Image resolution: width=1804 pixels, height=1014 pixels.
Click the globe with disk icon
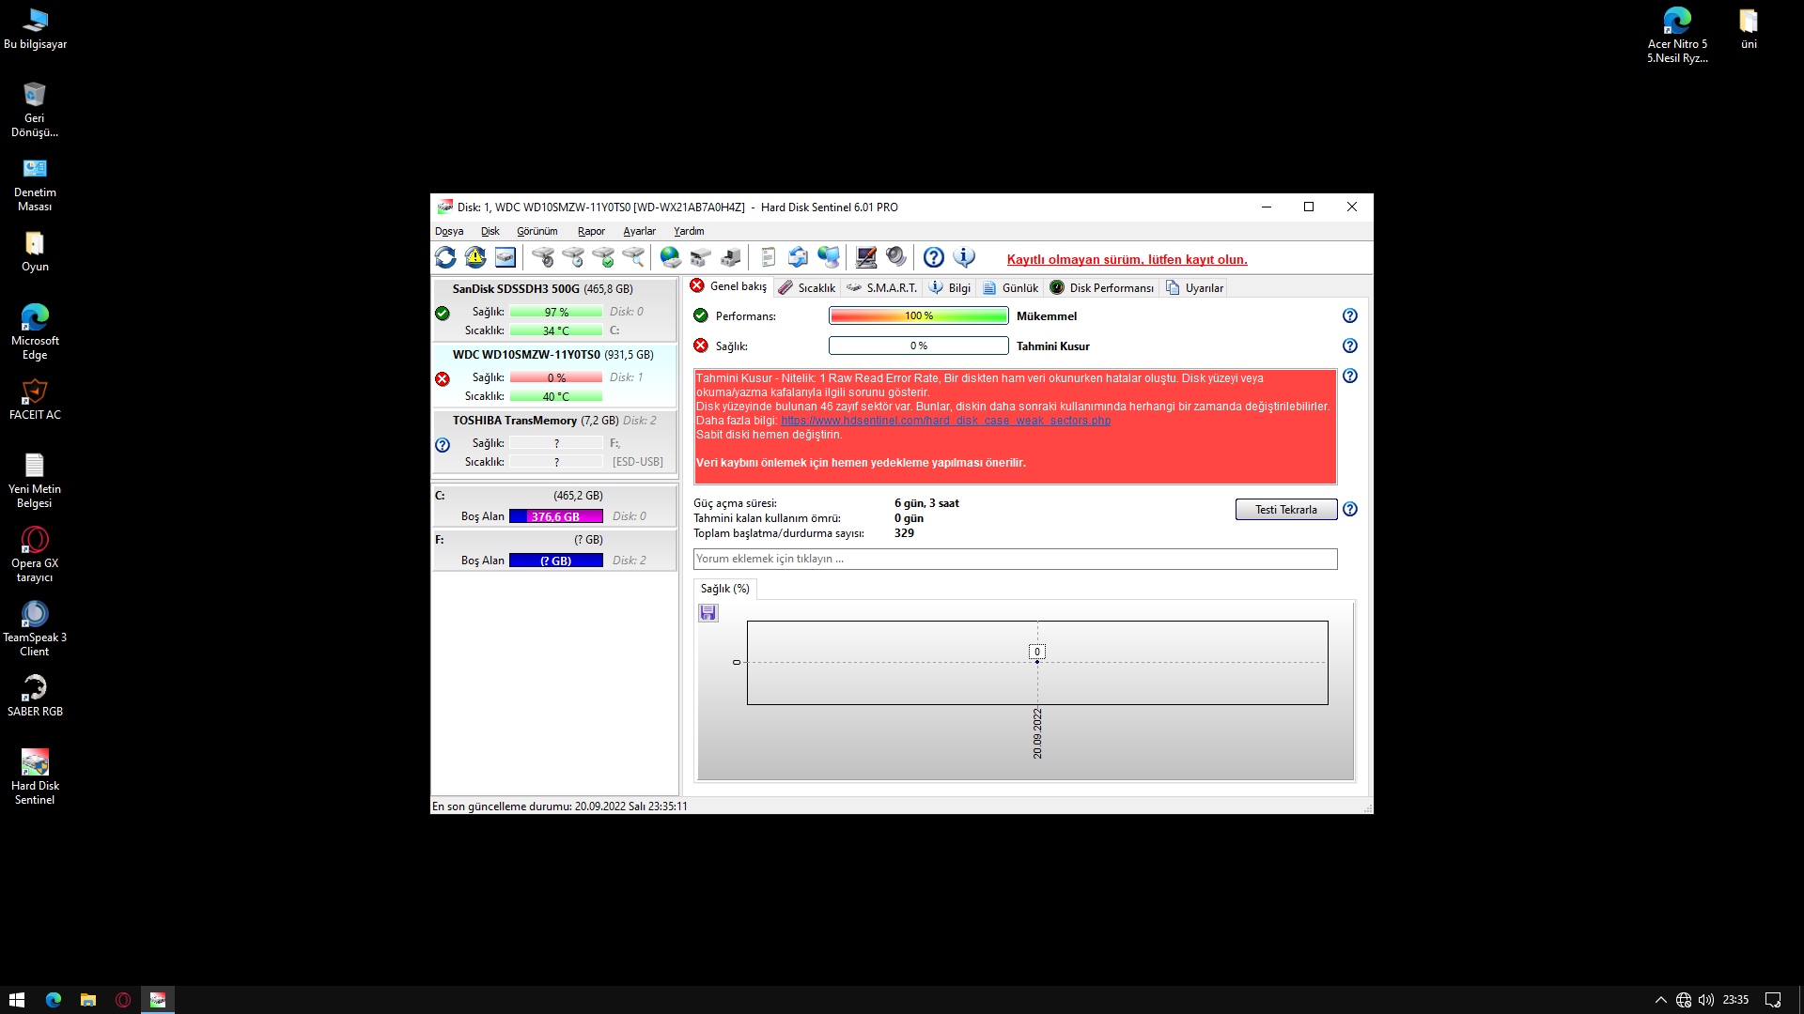[670, 257]
